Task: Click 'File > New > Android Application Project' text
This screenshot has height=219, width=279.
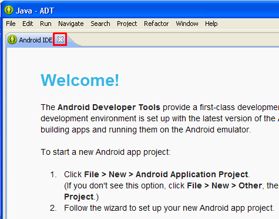Action: (166, 174)
